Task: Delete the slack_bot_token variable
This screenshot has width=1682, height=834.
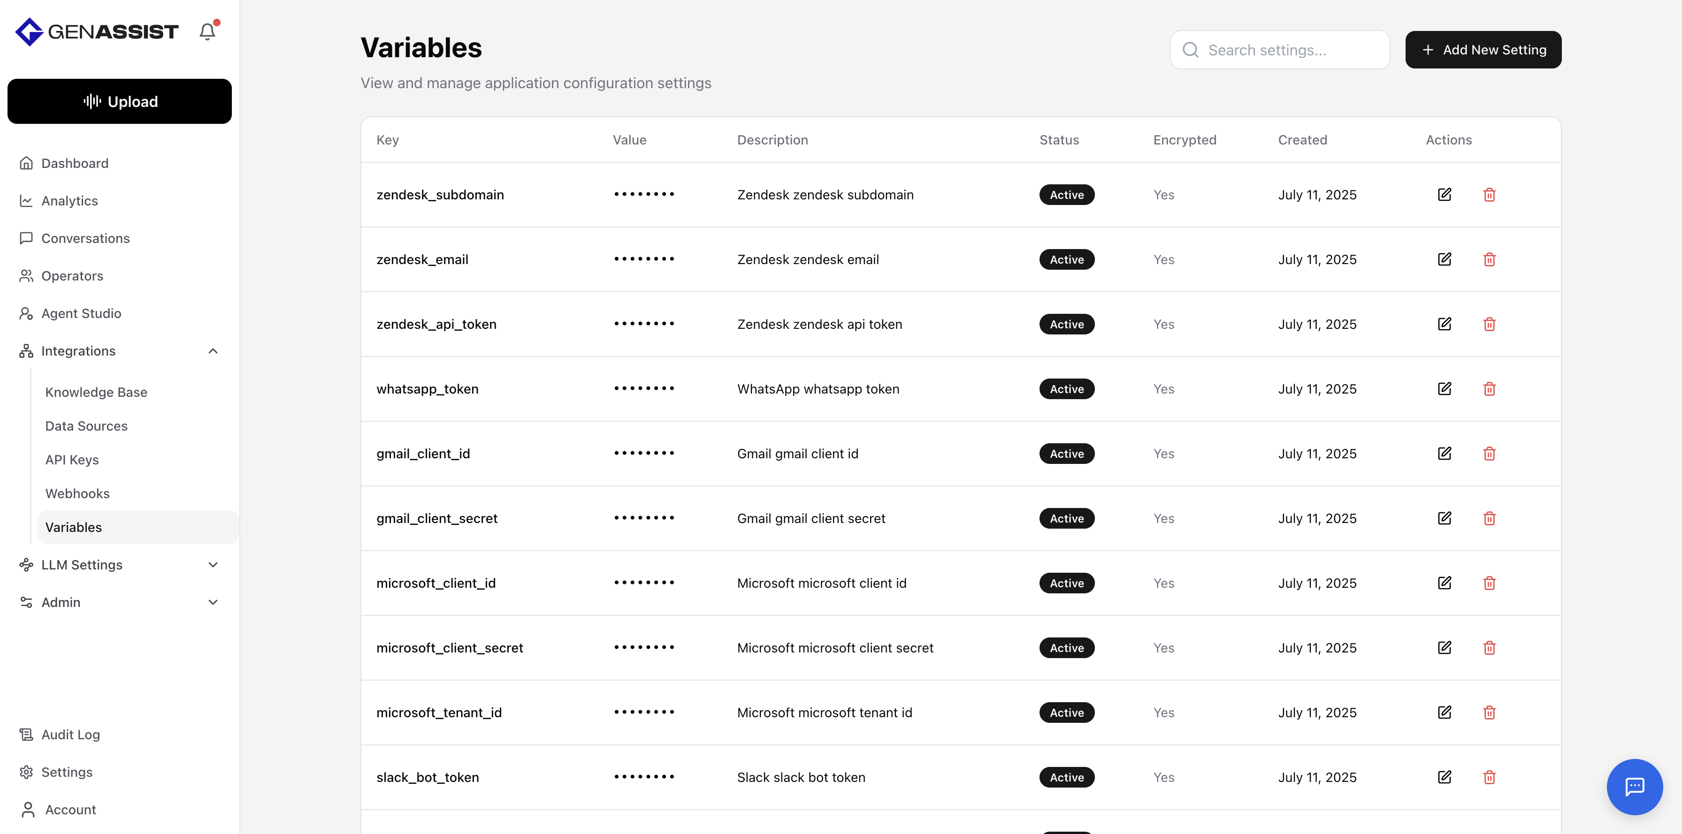Action: pyautogui.click(x=1489, y=777)
